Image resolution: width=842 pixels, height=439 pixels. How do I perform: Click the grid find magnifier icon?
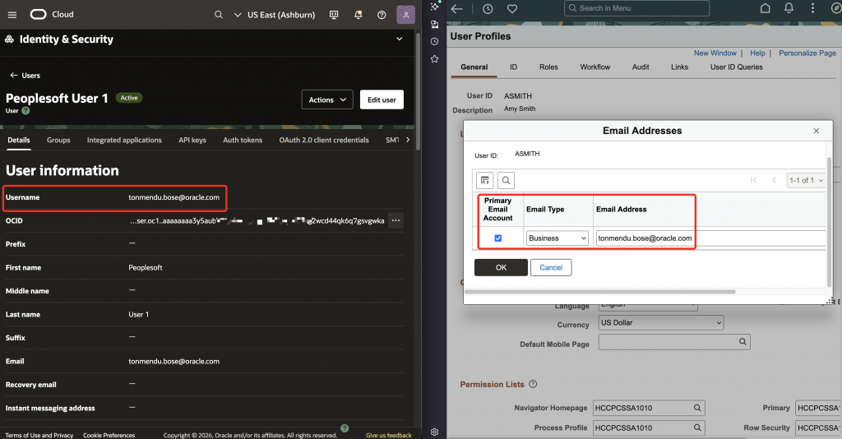(x=506, y=180)
